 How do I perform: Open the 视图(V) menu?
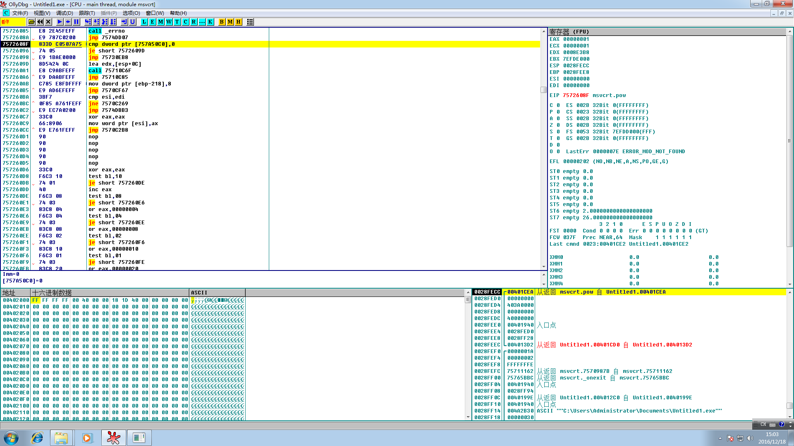click(42, 13)
